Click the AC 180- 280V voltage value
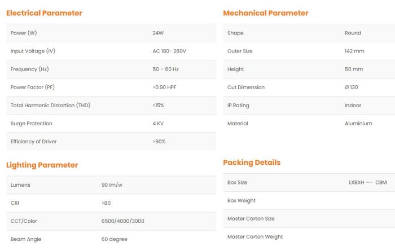 coord(169,51)
